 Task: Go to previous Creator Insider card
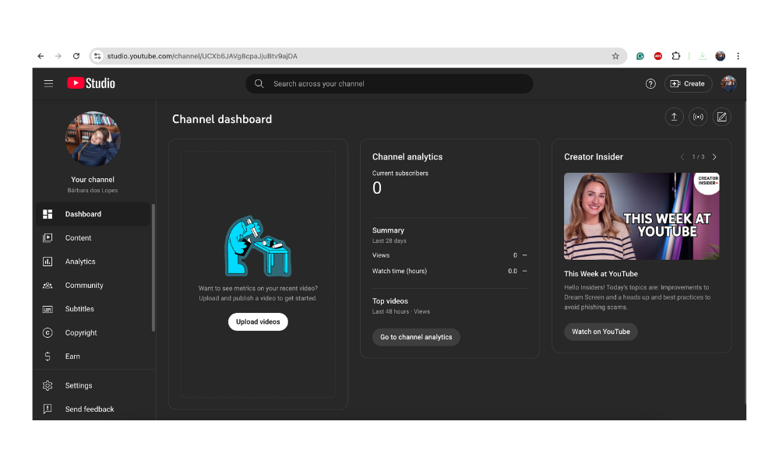(682, 156)
